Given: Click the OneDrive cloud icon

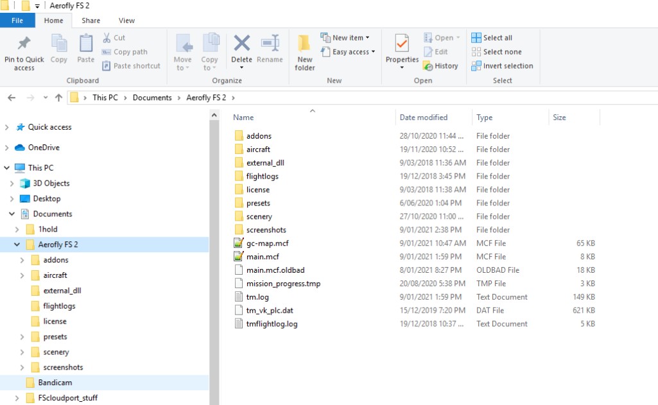Looking at the screenshot, I should pyautogui.click(x=20, y=148).
